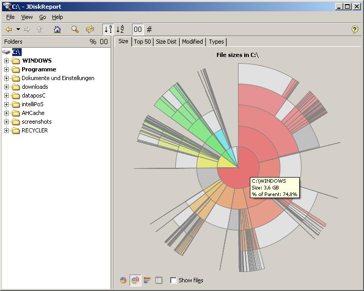Go back with the left arrow icon
The image size is (364, 291).
click(9, 29)
